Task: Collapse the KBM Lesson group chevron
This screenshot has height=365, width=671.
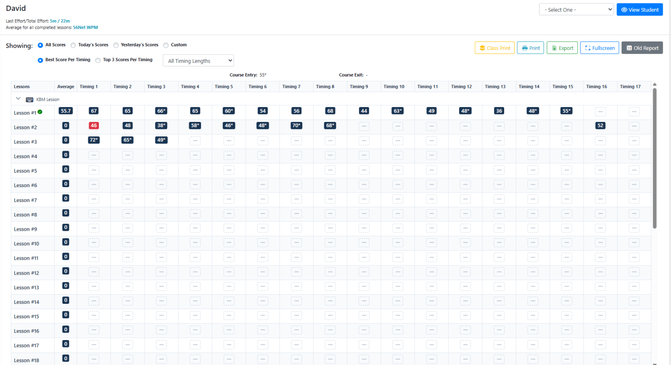Action: [x=18, y=99]
